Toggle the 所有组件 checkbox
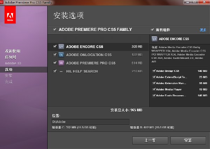This screenshot has height=149, width=210. coord(152,30)
